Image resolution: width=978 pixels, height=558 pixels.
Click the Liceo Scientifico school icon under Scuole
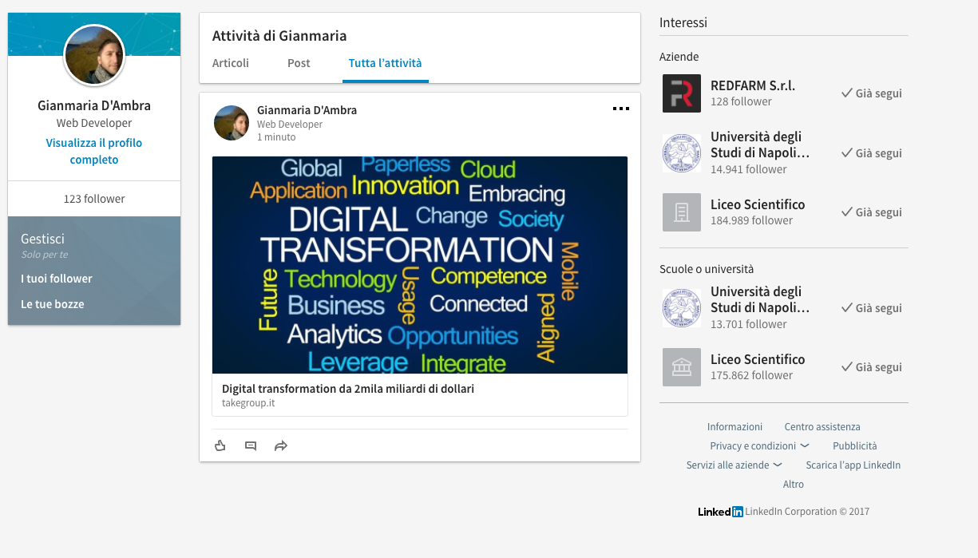coord(682,367)
